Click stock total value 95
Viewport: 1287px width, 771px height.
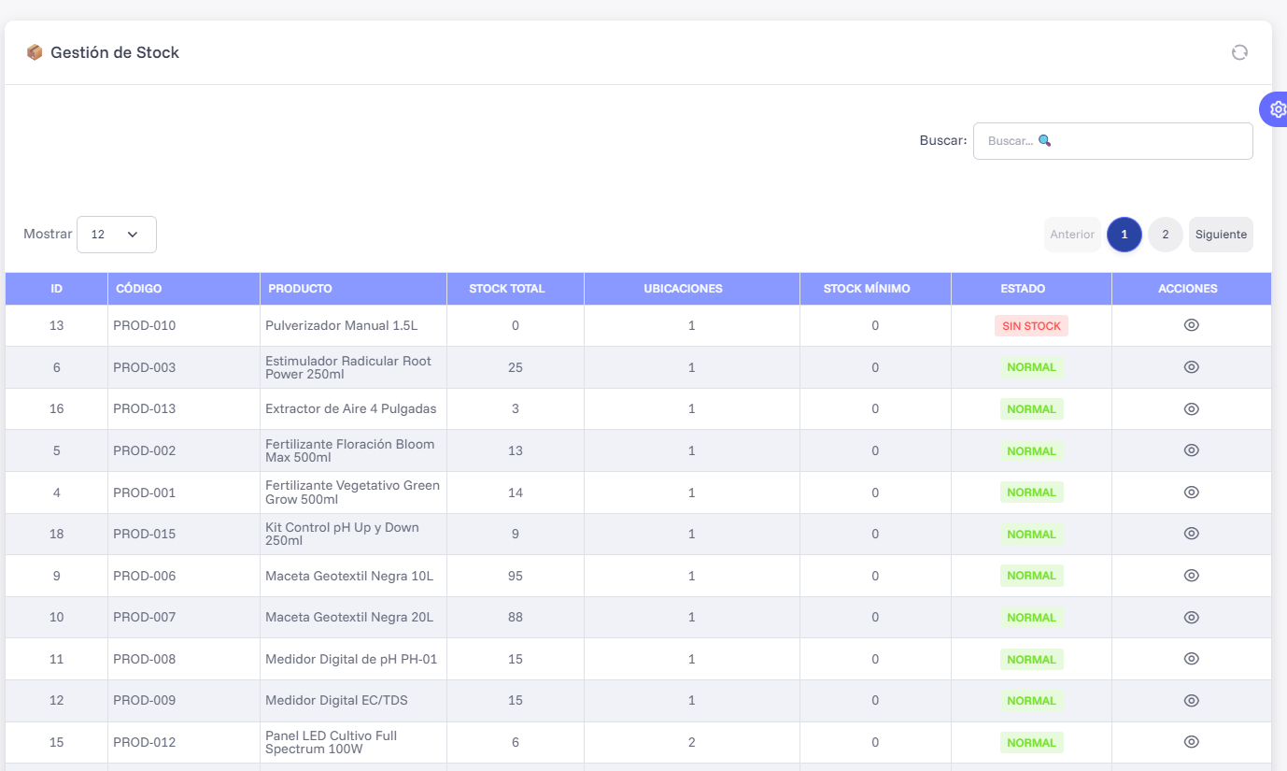[x=516, y=576]
